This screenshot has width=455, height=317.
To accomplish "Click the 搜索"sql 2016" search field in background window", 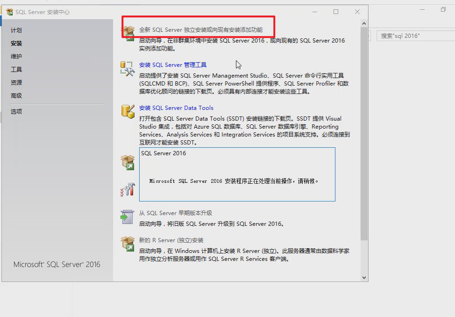I will point(416,36).
